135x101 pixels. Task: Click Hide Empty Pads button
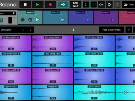(x=112, y=30)
